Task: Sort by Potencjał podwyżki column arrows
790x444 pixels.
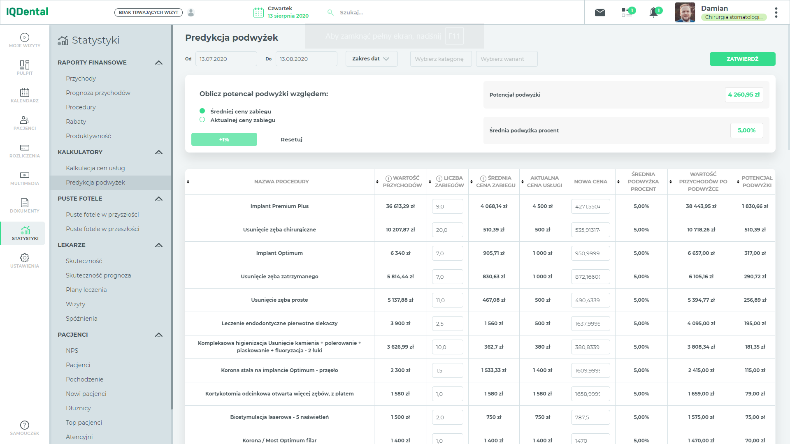Action: (738, 182)
